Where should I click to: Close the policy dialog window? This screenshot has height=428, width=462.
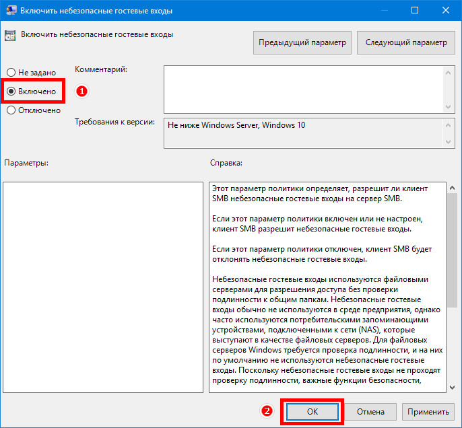[446, 10]
